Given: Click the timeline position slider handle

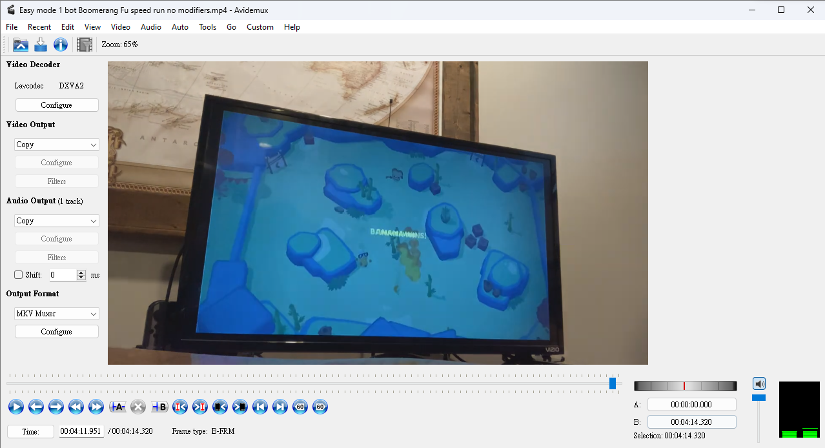Looking at the screenshot, I should 613,383.
